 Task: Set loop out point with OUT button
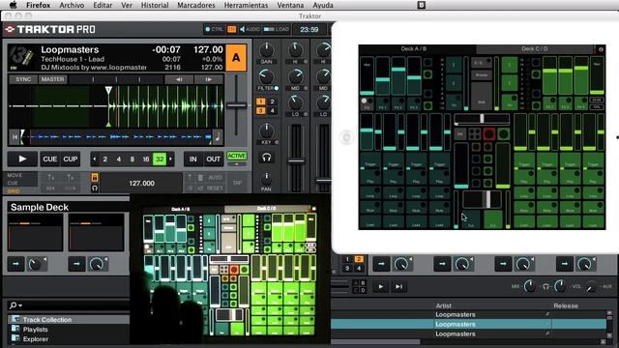[x=213, y=159]
